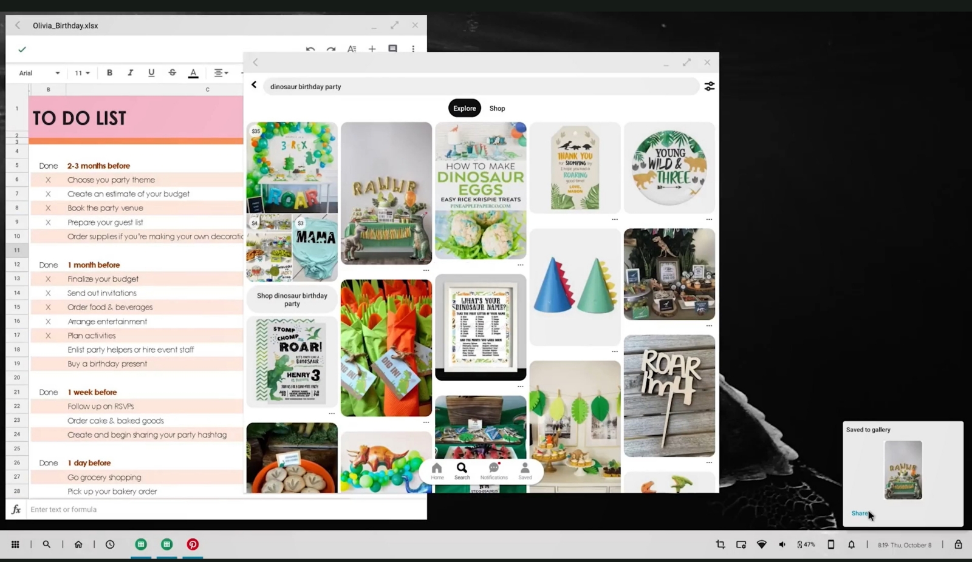Open the three-dot menu in Sheets
This screenshot has height=562, width=972.
click(x=413, y=49)
